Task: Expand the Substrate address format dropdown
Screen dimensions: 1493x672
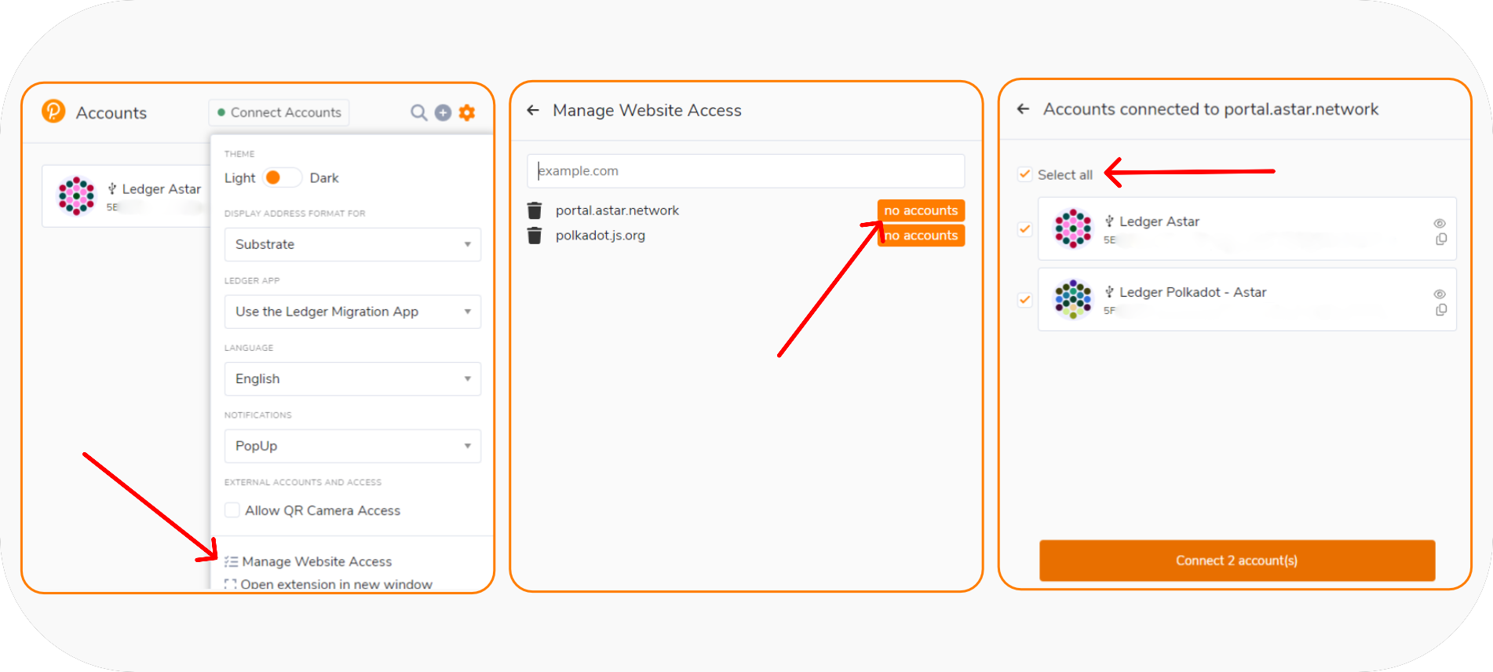Action: [x=352, y=244]
